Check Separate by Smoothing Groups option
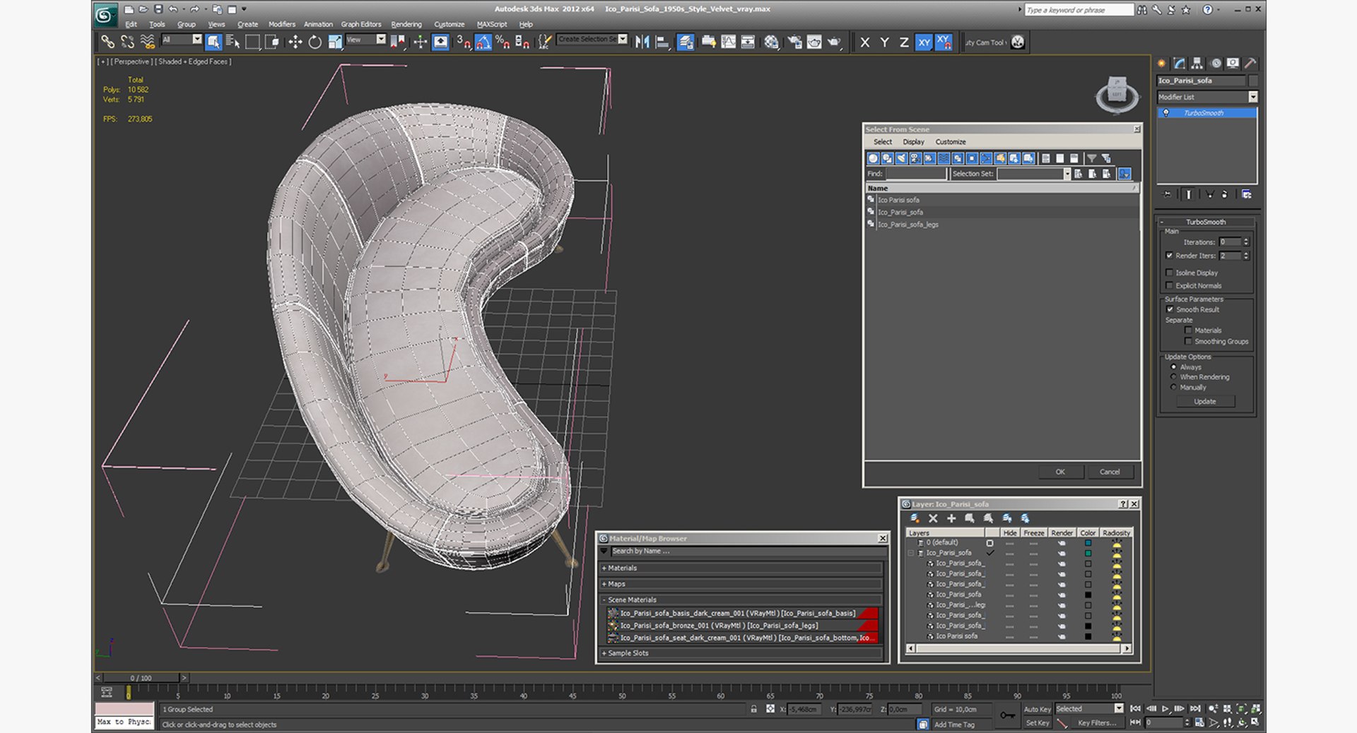The width and height of the screenshot is (1357, 733). 1188,341
